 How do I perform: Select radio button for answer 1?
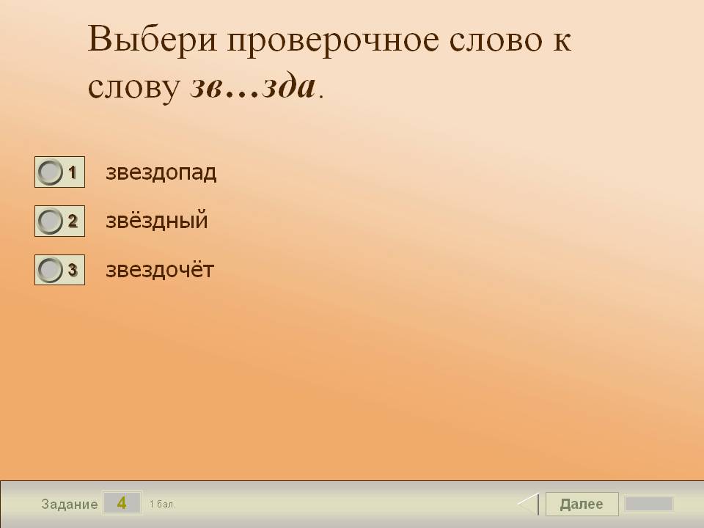51,172
